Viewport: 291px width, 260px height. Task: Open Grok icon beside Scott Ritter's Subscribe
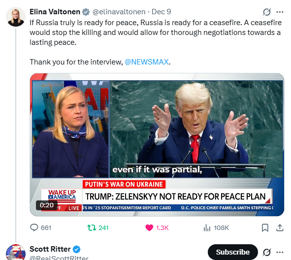267,252
